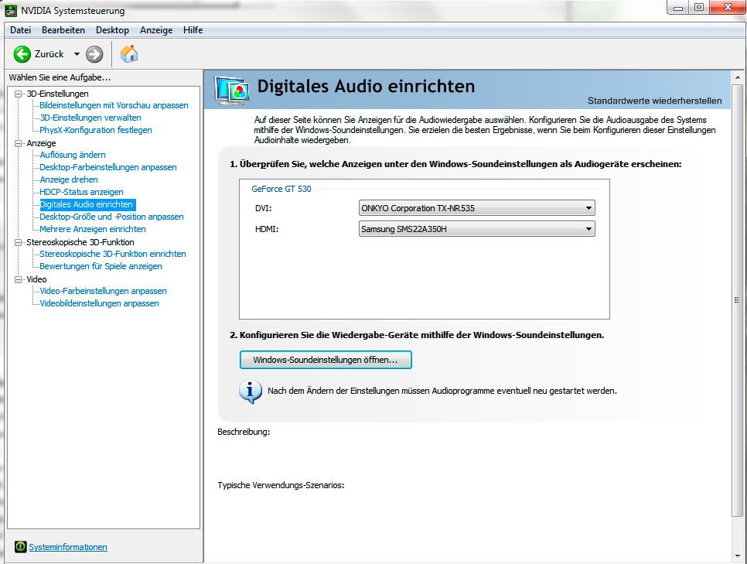Select Desktop-Größe und -Position anpassen
Viewport: 747px width, 564px height.
click(111, 217)
